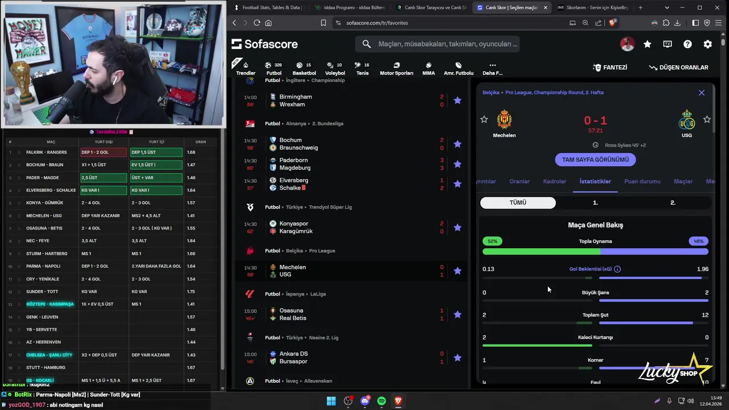Open browser downloads icon
Image resolution: width=729 pixels, height=410 pixels.
pos(677,23)
